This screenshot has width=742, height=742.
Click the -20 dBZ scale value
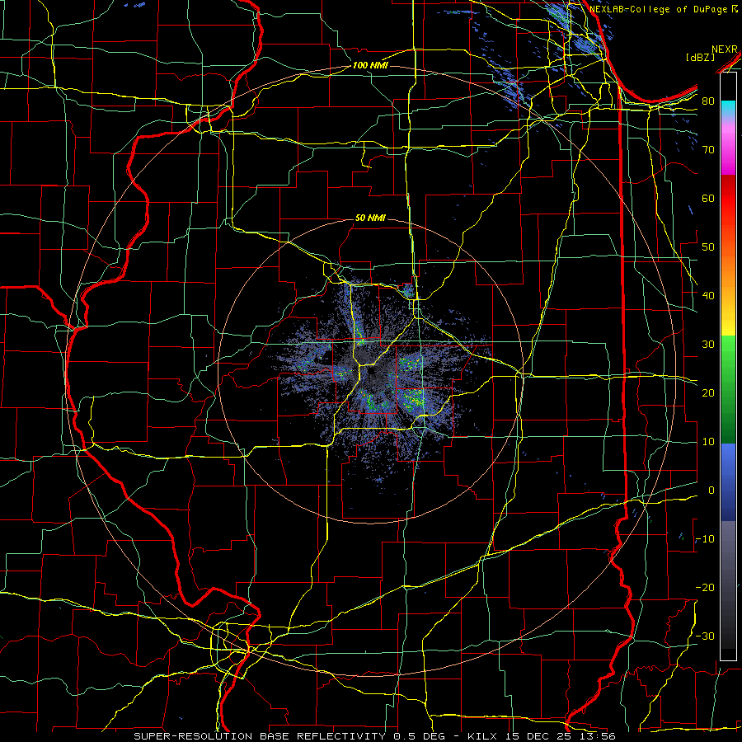(705, 588)
